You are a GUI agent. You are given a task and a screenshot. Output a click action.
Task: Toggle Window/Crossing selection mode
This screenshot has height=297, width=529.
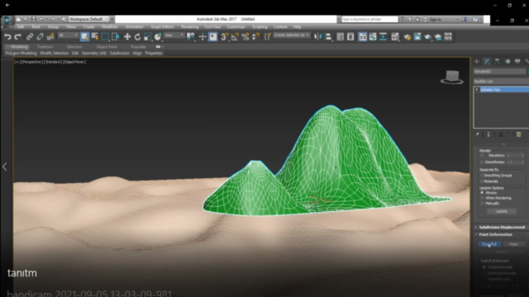tap(116, 36)
